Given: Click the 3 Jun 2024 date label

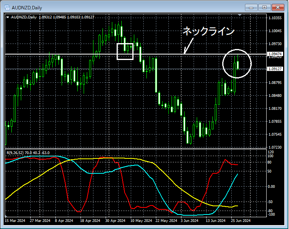Looking at the screenshot, I should (189, 220).
